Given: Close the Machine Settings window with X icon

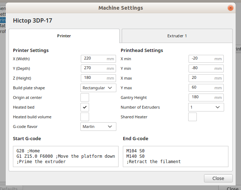Looking at the screenshot, I should tap(230, 8).
